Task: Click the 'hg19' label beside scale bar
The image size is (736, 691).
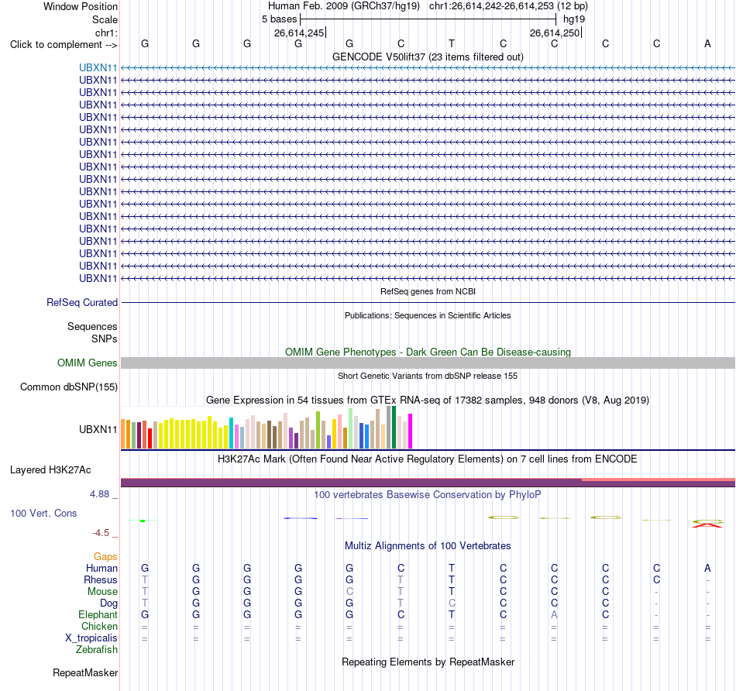Action: coord(574,19)
